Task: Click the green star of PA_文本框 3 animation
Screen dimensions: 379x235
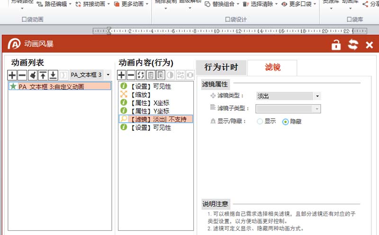Action: point(13,86)
